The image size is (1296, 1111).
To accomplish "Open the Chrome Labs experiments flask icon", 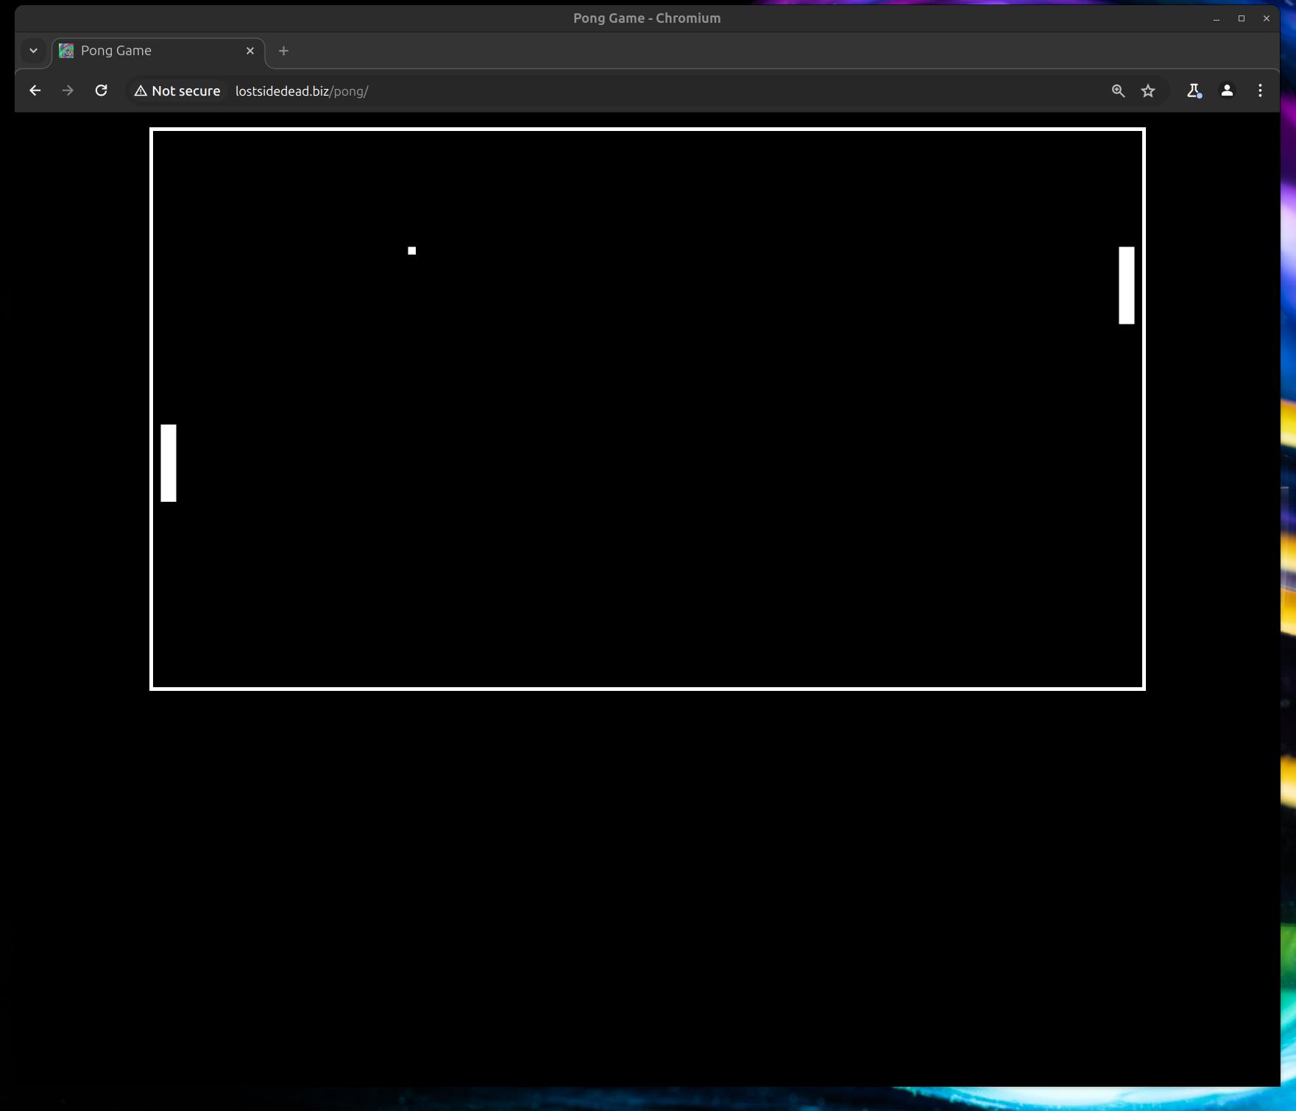I will (x=1194, y=90).
